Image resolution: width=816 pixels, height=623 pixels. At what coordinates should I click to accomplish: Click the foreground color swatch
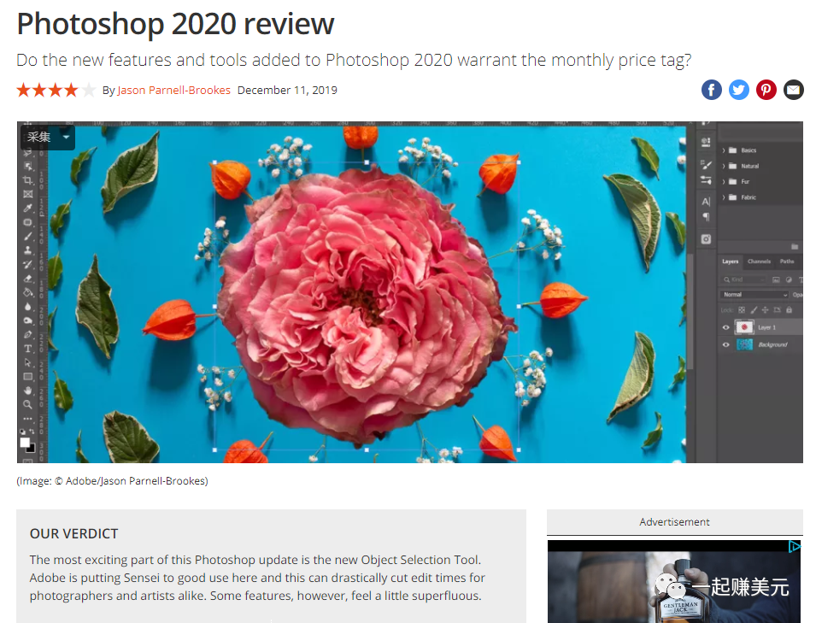[x=25, y=443]
